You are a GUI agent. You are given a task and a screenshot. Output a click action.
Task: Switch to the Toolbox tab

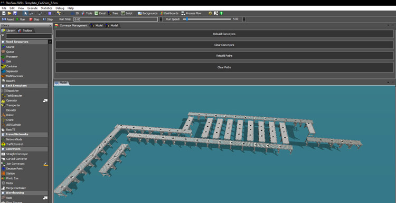click(25, 31)
